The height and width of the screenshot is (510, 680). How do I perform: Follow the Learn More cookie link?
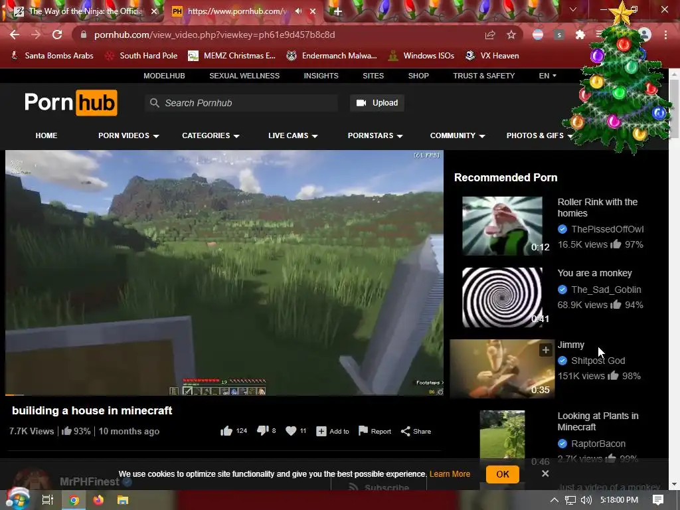click(x=450, y=474)
